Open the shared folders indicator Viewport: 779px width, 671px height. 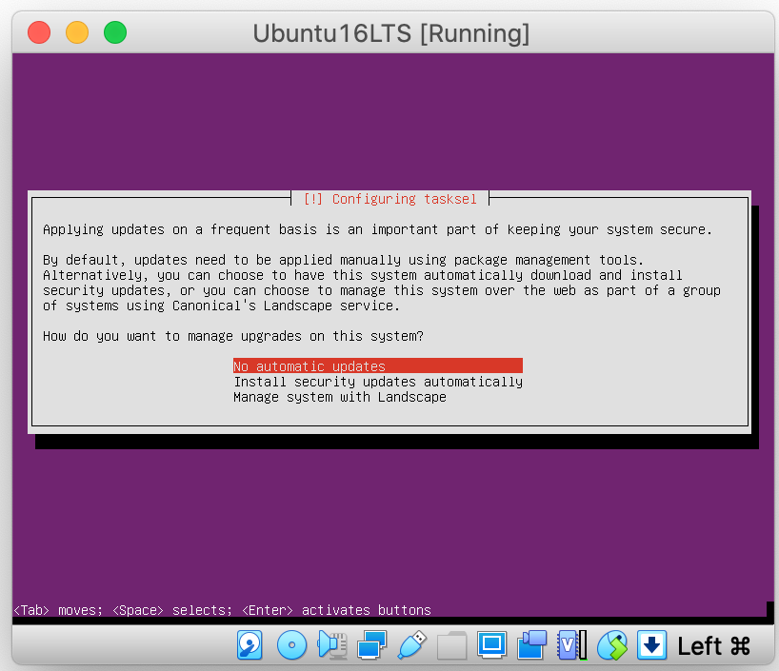point(451,645)
